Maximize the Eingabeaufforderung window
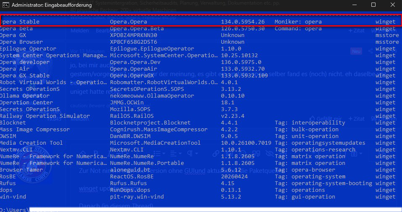The width and height of the screenshot is (402, 212). (373, 5)
